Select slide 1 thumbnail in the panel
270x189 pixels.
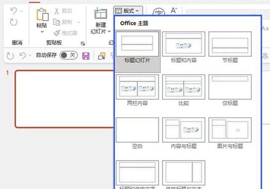(65, 99)
